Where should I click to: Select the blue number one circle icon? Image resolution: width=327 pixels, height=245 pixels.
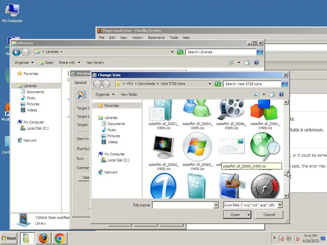(163, 186)
